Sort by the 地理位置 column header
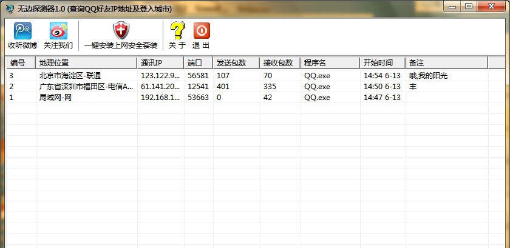 (86, 62)
